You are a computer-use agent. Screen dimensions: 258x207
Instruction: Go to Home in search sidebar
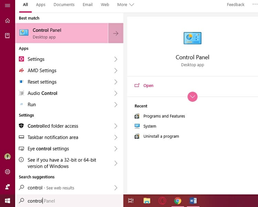(x=8, y=21)
